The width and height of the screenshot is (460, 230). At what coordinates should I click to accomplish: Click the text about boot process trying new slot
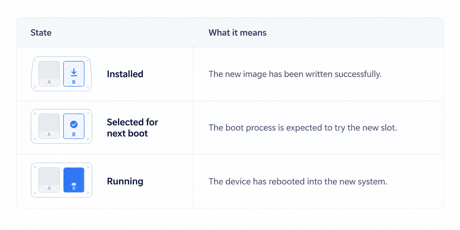303,128
